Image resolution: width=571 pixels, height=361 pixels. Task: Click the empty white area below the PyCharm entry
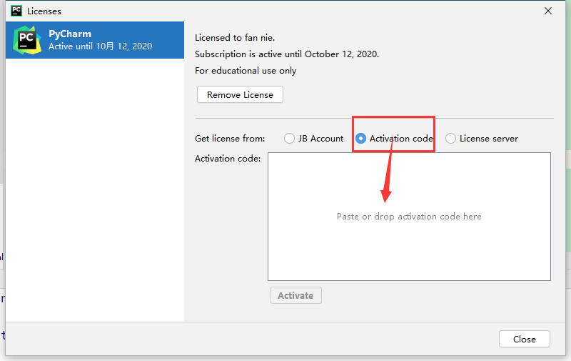click(94, 186)
